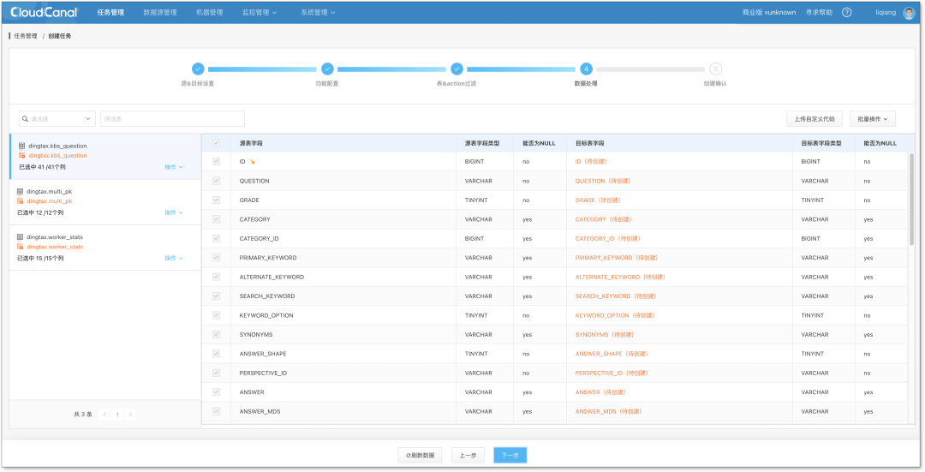Click target field ALTERNATE_KEYWORD（待创建）

[x=621, y=278]
